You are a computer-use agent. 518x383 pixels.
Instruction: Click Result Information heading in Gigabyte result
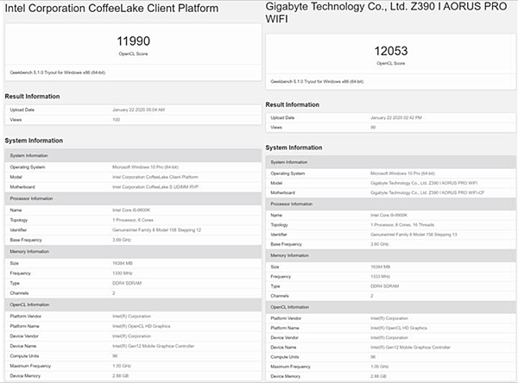(293, 104)
